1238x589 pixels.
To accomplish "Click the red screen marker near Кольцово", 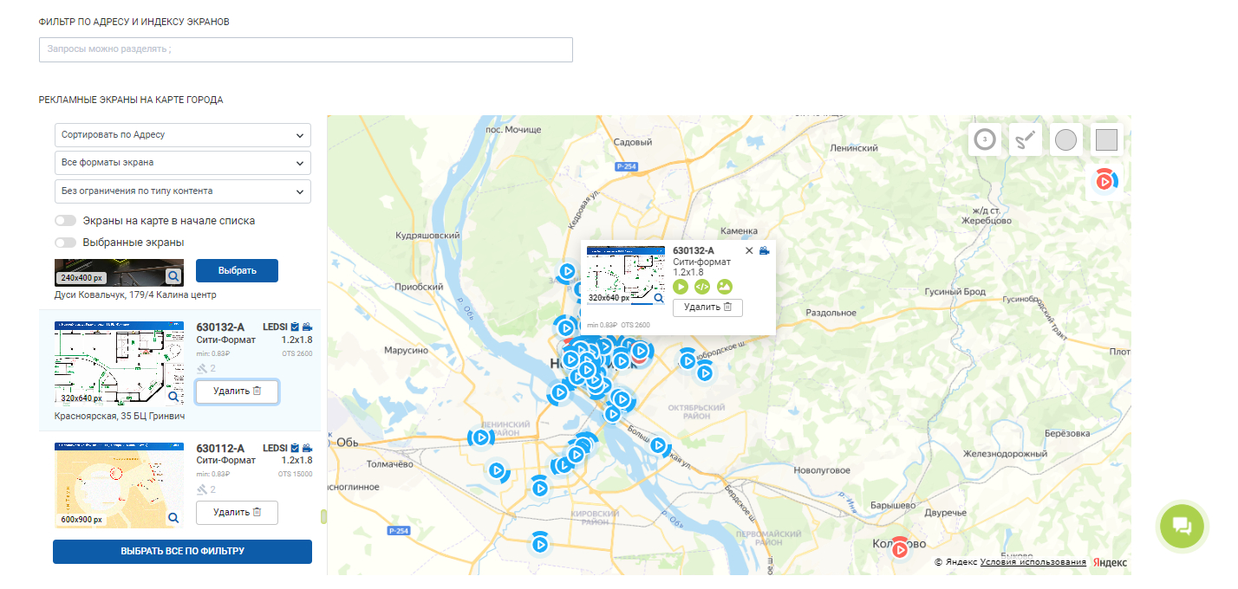I will point(900,547).
